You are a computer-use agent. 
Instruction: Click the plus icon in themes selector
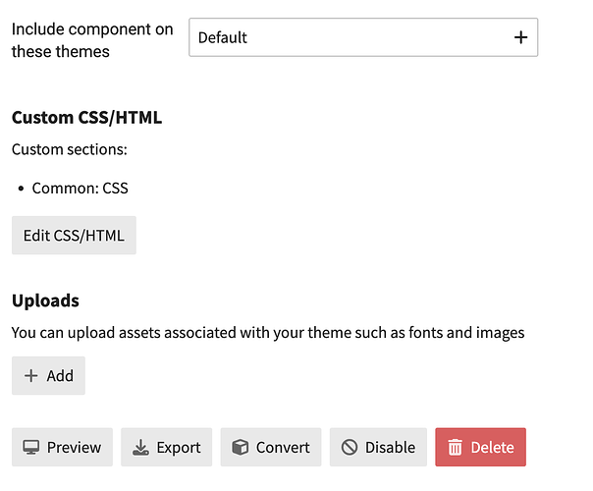click(x=520, y=37)
